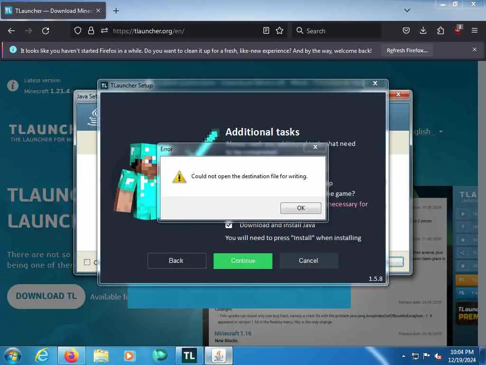Open the Windows Start menu

tap(13, 355)
